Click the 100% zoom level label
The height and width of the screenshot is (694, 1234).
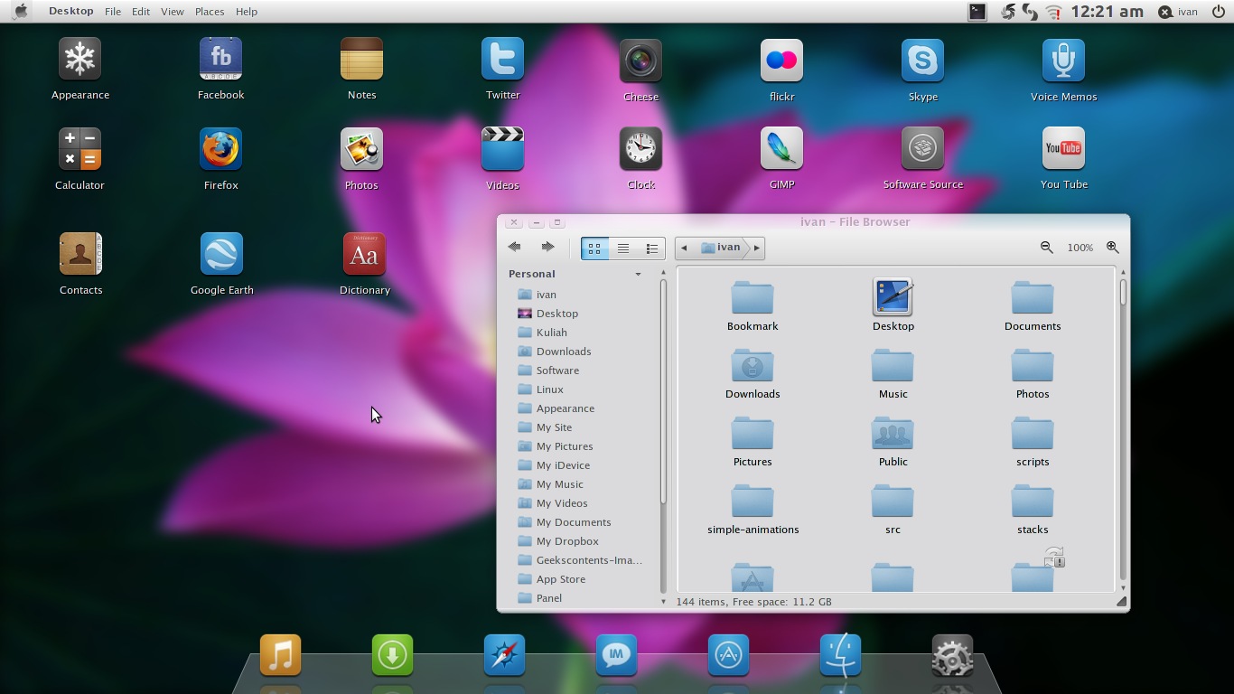(1080, 248)
